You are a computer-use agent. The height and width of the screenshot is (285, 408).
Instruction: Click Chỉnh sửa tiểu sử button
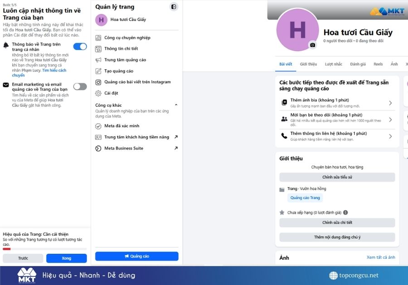(337, 177)
